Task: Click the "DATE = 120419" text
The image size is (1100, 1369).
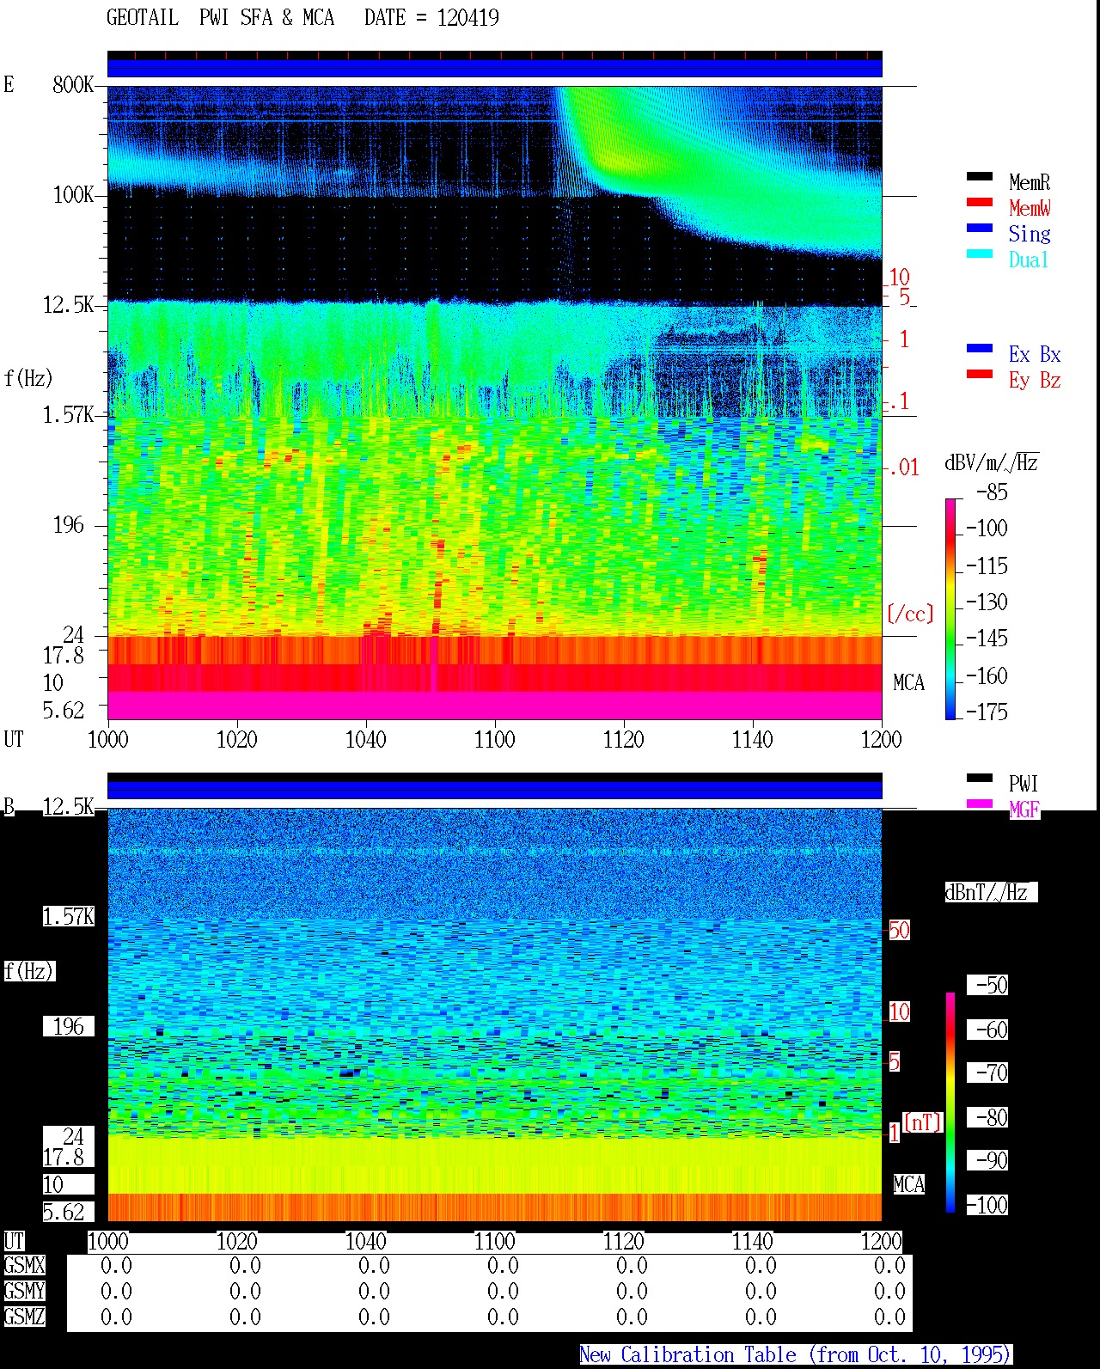Action: (431, 18)
